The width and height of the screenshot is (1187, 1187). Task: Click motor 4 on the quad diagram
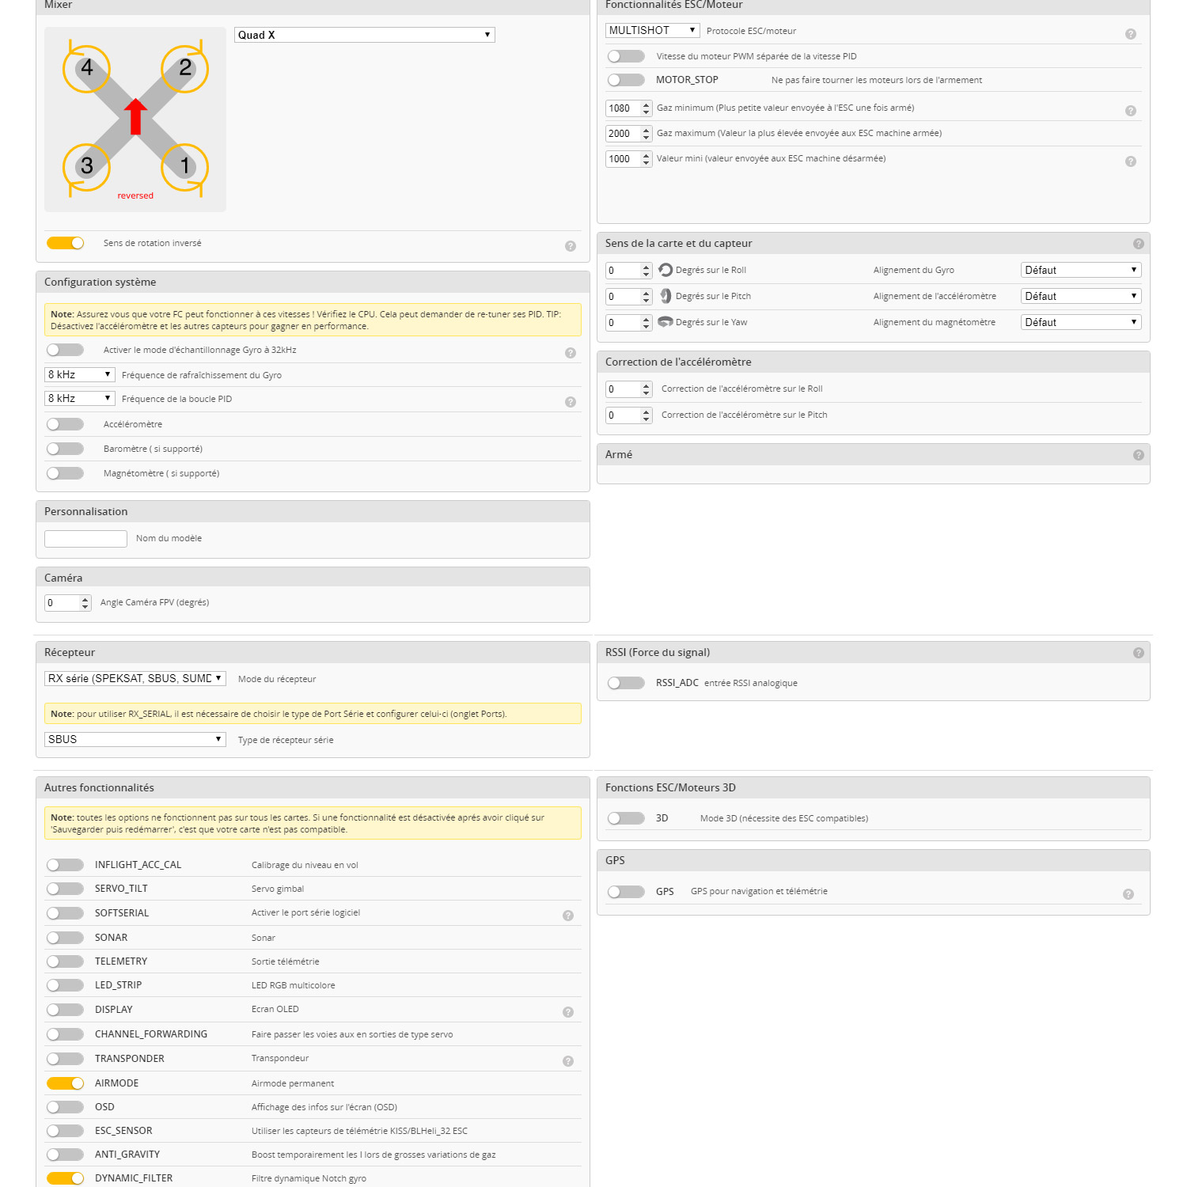click(x=87, y=68)
